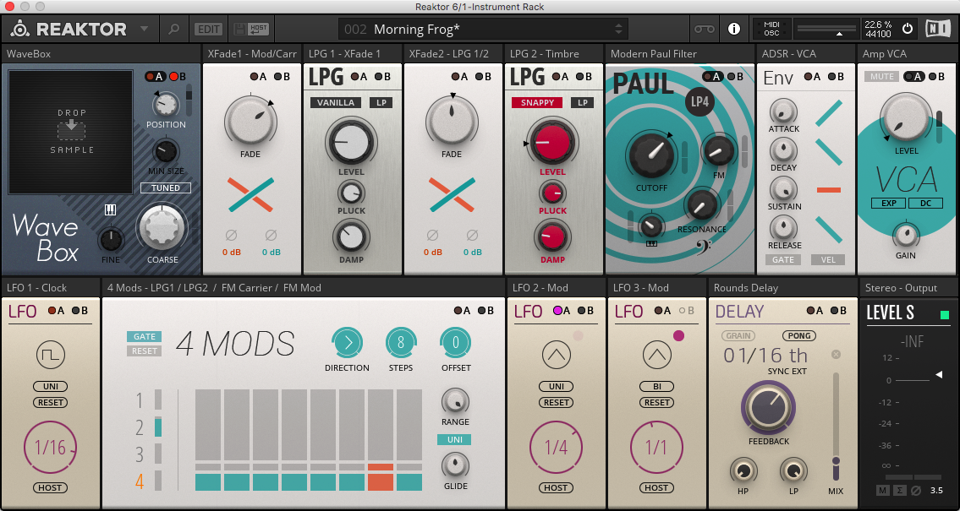This screenshot has width=960, height=511.
Task: Toggle EXP mode on the VCA
Action: tap(888, 203)
